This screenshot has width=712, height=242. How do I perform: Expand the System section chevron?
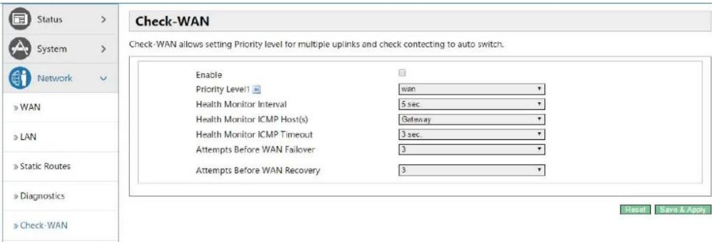(x=103, y=49)
